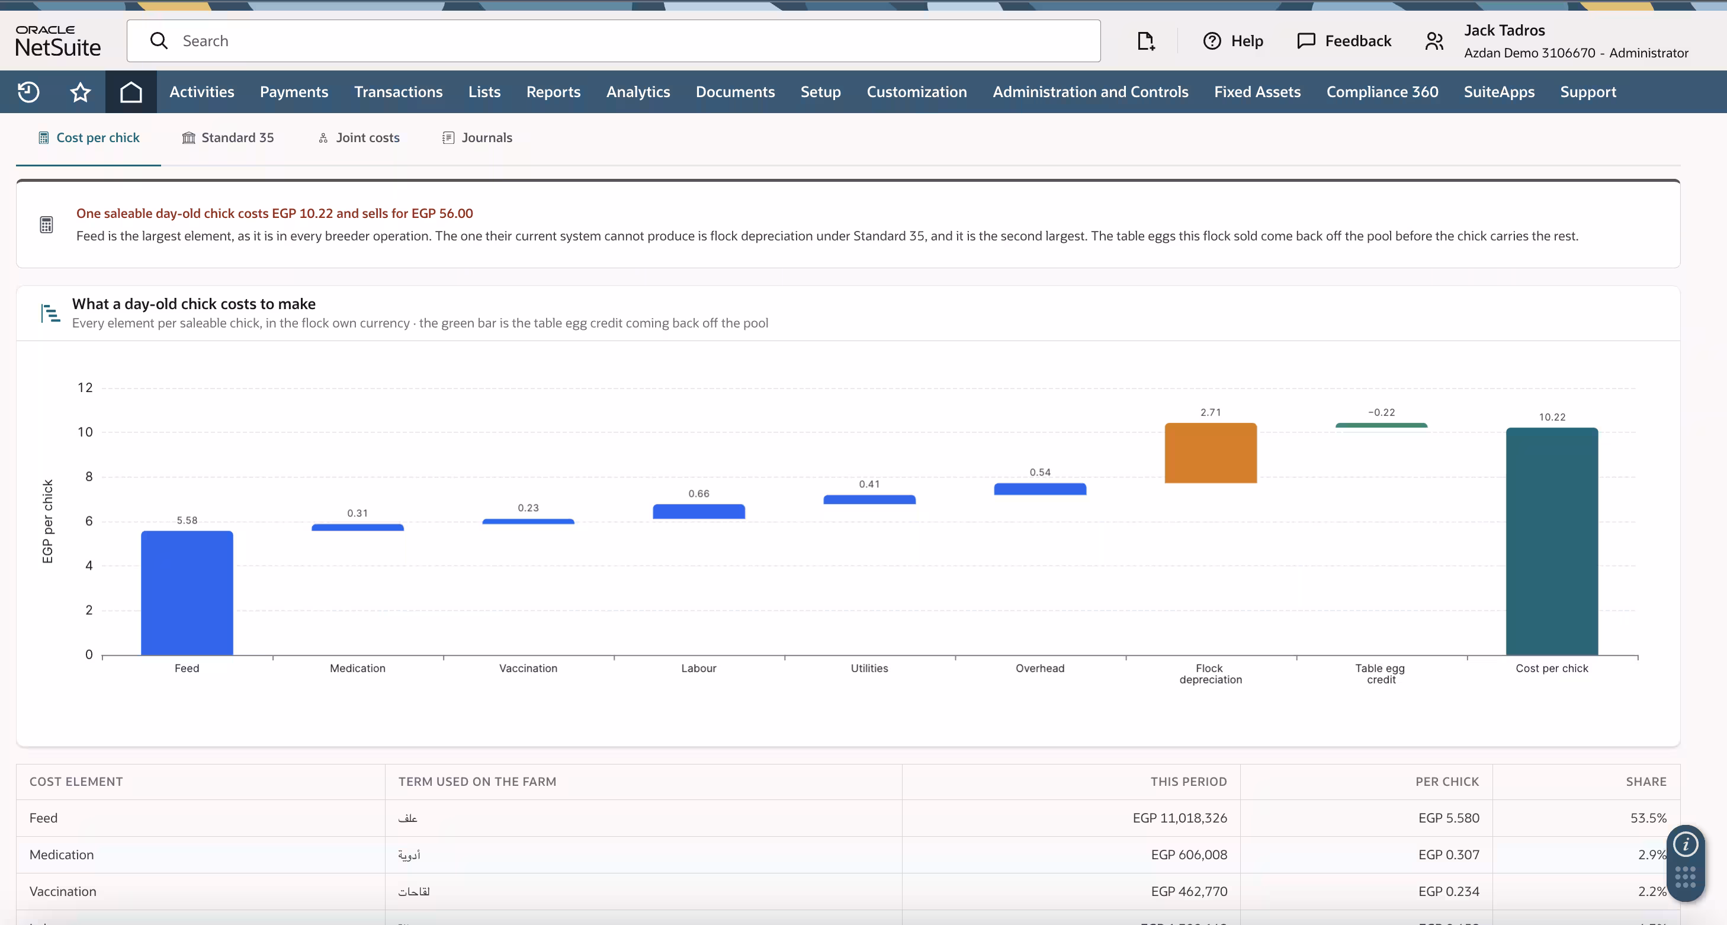
Task: Open the Analytics menu
Action: 638,92
